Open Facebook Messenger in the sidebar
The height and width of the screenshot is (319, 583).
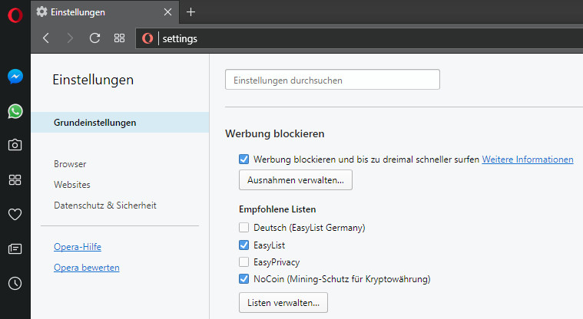[x=15, y=77]
